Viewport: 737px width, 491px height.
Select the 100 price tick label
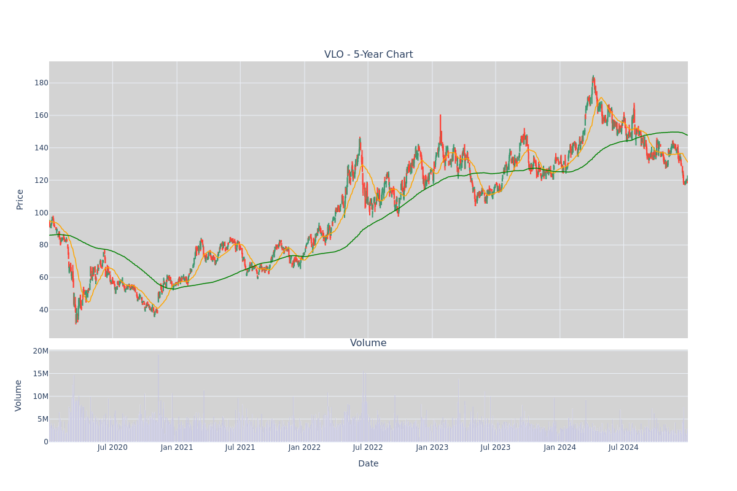41,213
